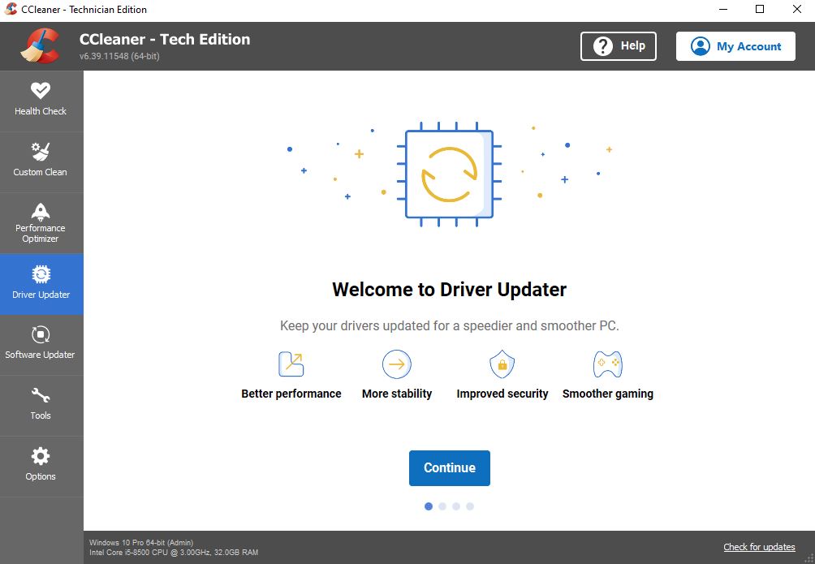Jump to the last onboarding page dot
Image resolution: width=815 pixels, height=564 pixels.
click(x=470, y=506)
